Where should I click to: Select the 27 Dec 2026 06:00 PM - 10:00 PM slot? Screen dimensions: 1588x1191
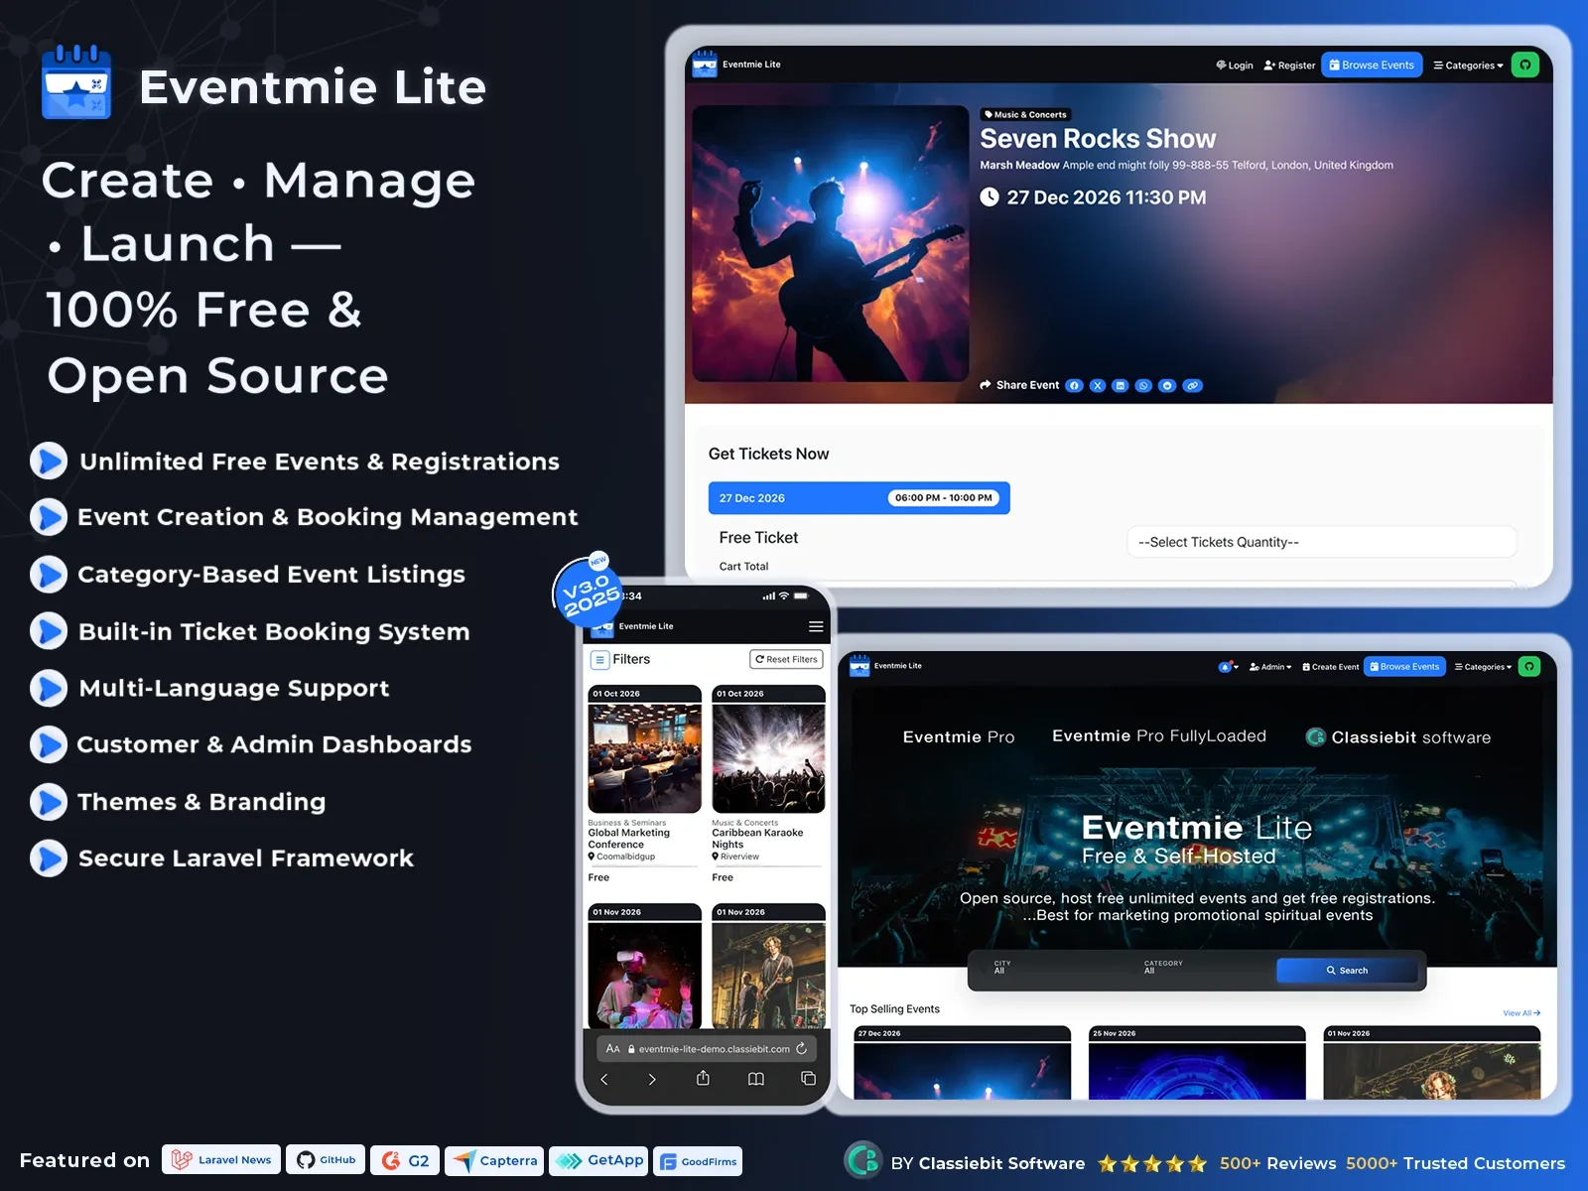coord(859,498)
